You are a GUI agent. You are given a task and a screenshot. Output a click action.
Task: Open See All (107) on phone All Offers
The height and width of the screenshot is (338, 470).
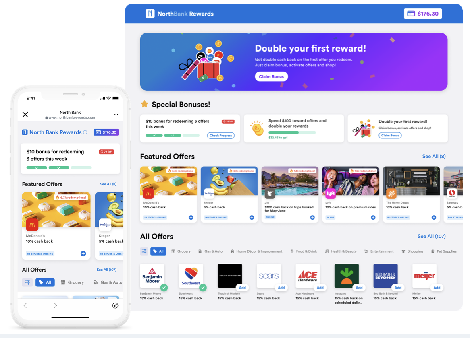coord(106,270)
